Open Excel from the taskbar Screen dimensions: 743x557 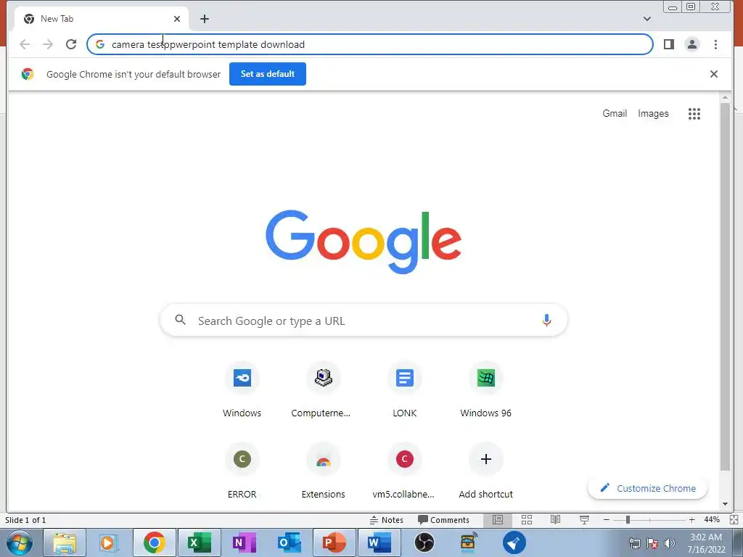199,542
